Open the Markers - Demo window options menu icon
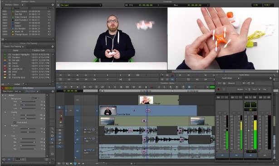Screen dimensions: 279x166 point(53,5)
